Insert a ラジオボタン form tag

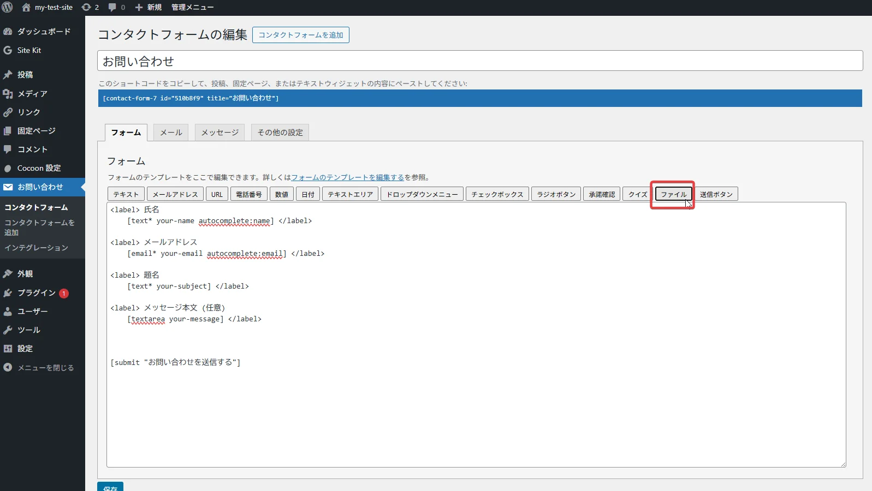coord(556,194)
